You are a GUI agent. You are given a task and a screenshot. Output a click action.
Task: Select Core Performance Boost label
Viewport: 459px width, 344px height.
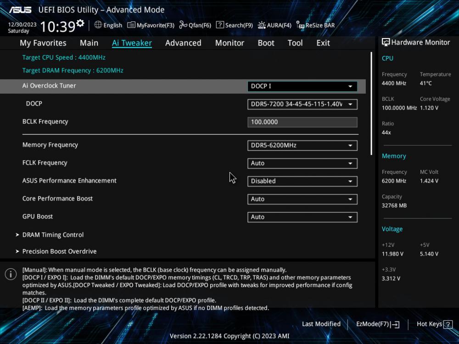(58, 198)
